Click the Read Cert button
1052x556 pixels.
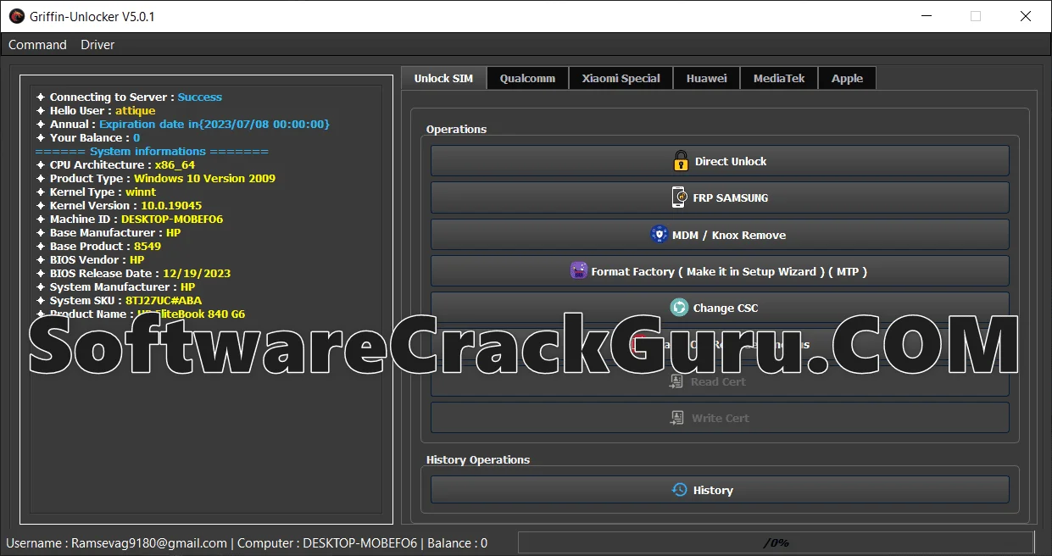pos(720,381)
